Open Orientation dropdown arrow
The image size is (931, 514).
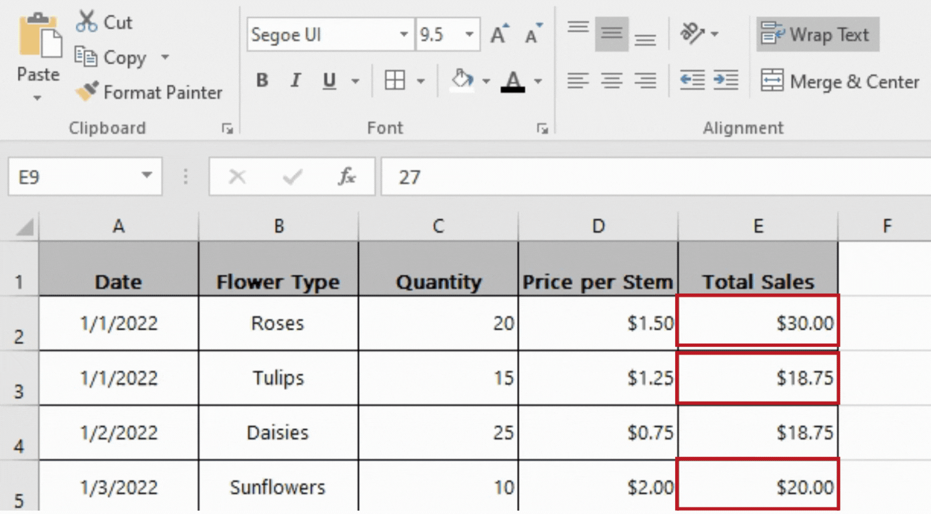(x=714, y=34)
